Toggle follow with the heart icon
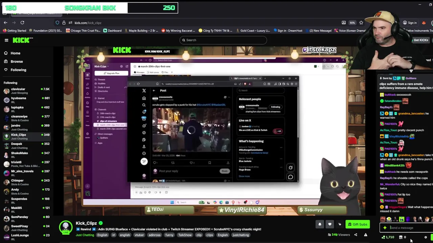The width and height of the screenshot is (433, 243). click(330, 224)
